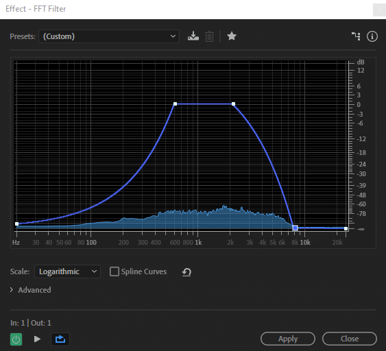Select the rightmost control point near 20k

pyautogui.click(x=346, y=229)
